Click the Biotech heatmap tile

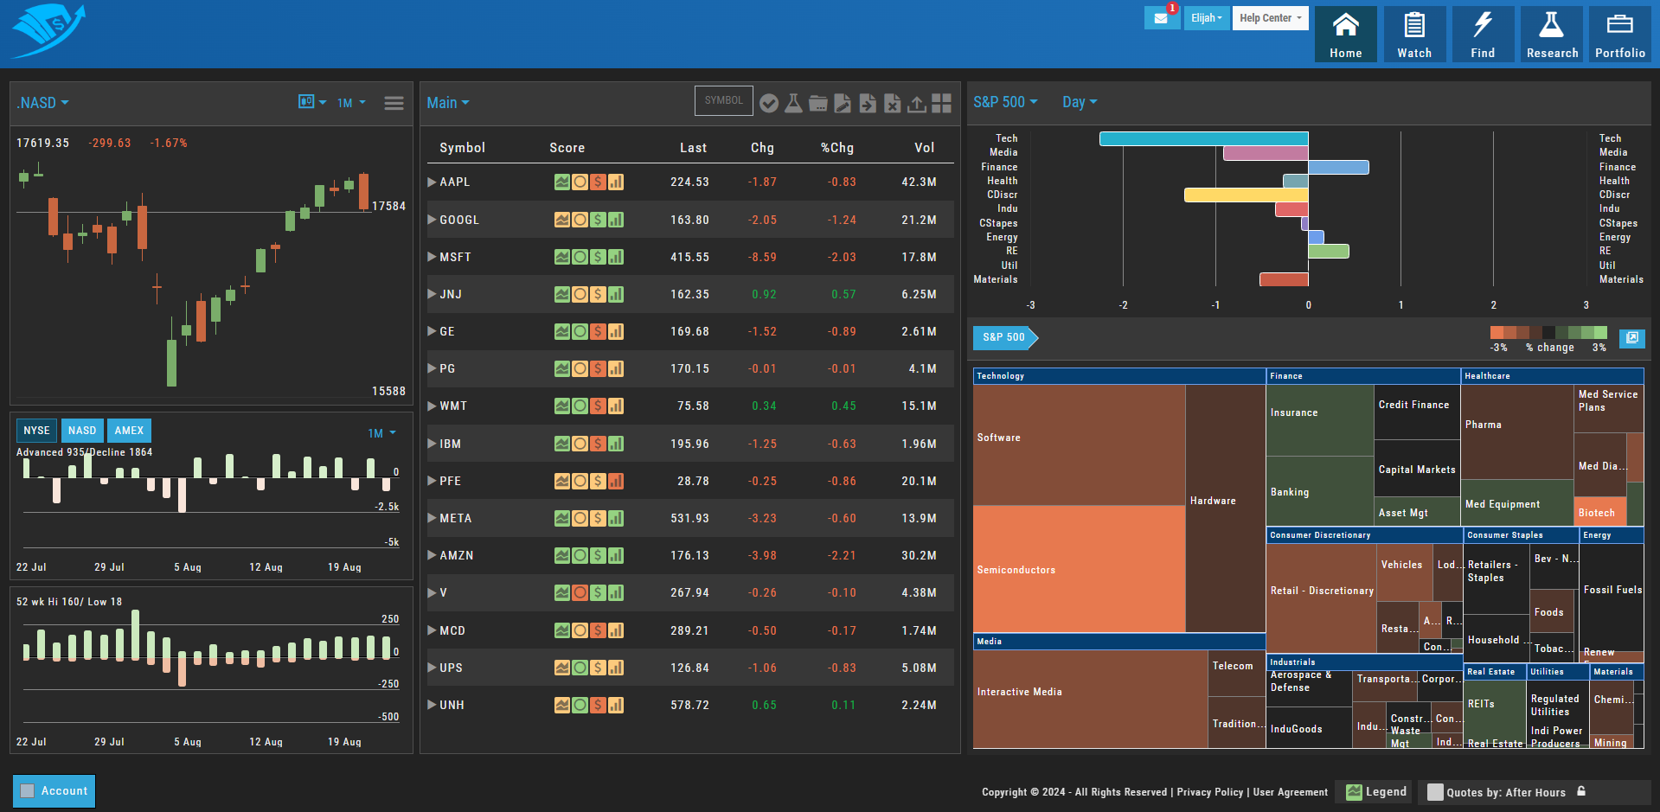[x=1599, y=511]
